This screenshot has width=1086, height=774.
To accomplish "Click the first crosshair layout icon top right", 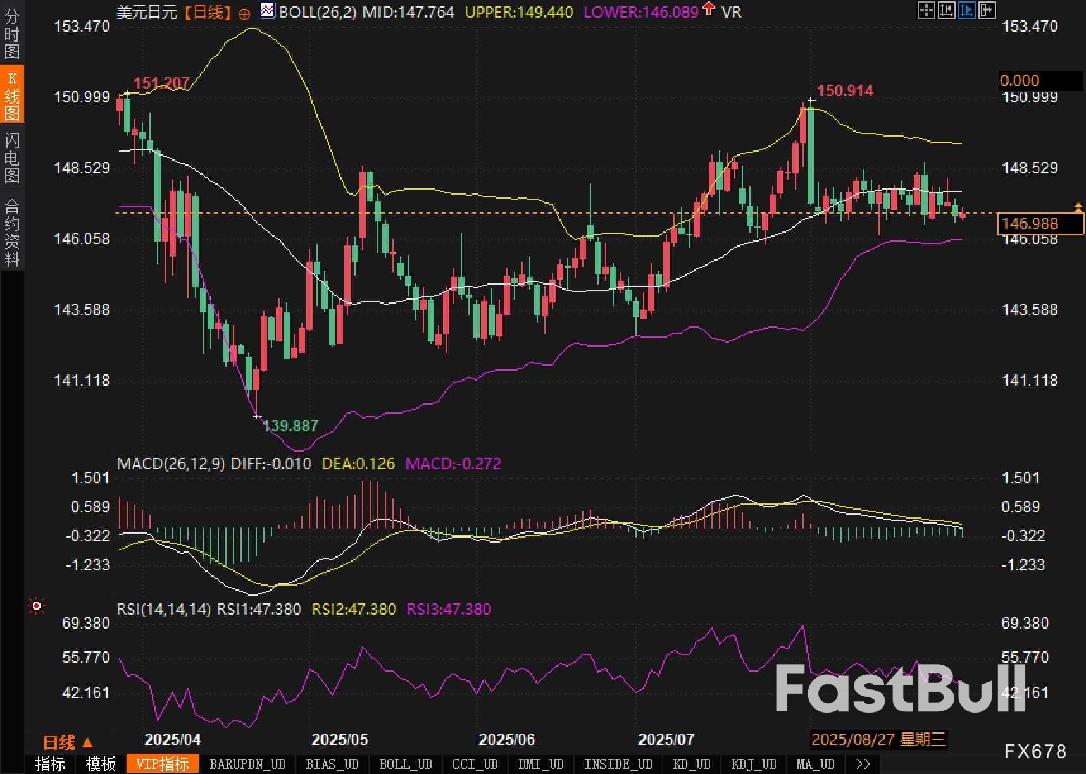I will [x=926, y=10].
